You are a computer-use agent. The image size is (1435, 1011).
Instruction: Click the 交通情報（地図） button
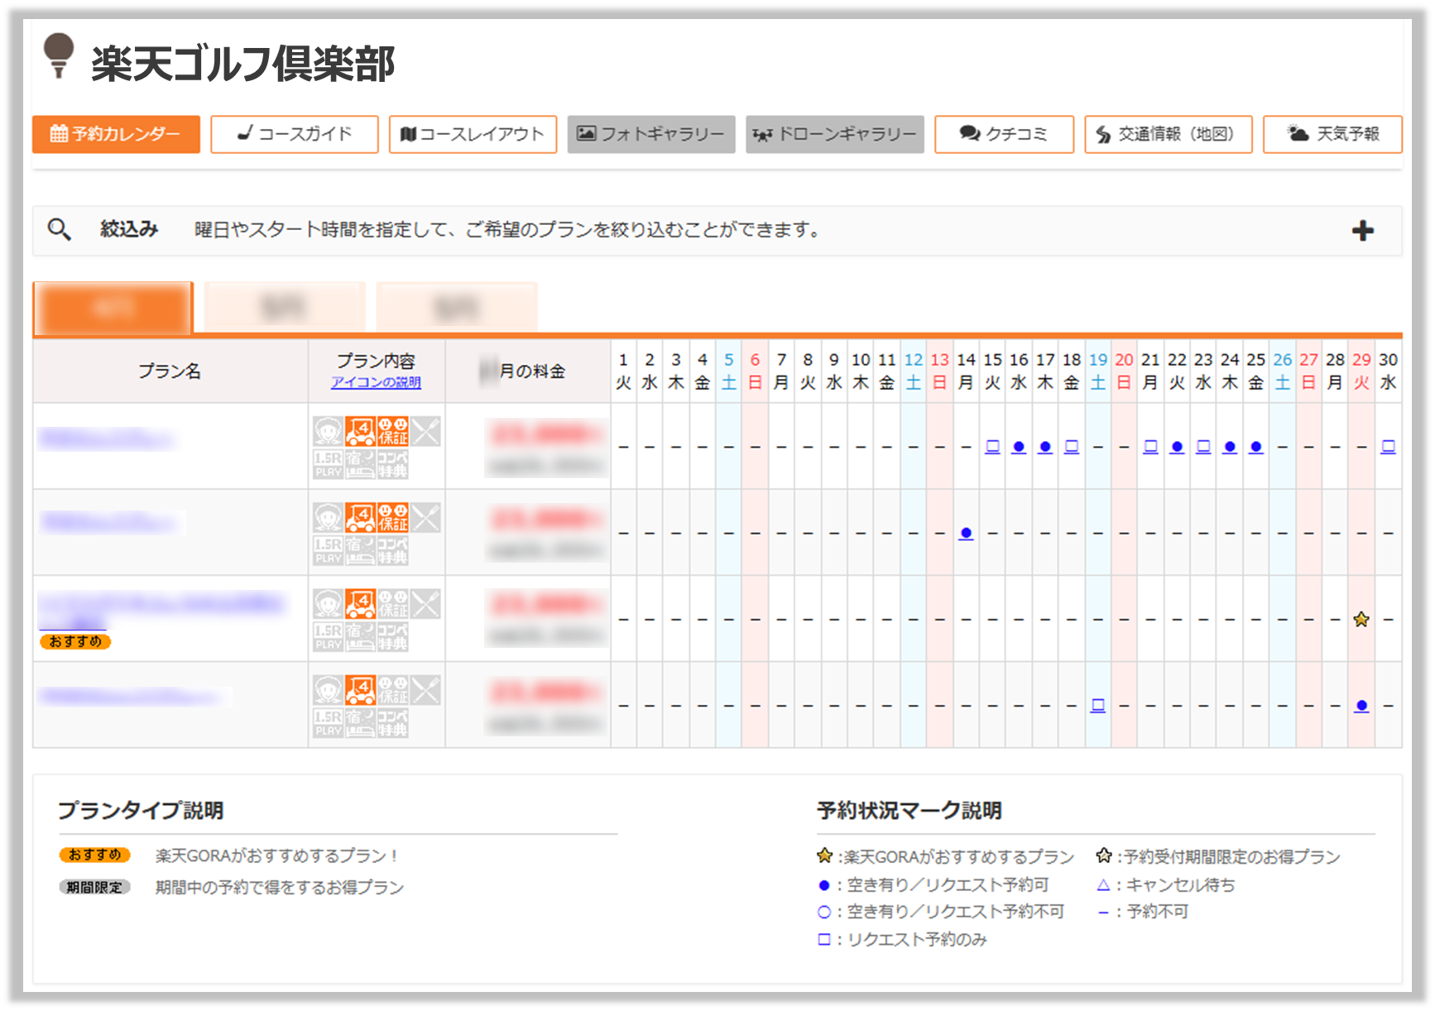[x=1168, y=133]
